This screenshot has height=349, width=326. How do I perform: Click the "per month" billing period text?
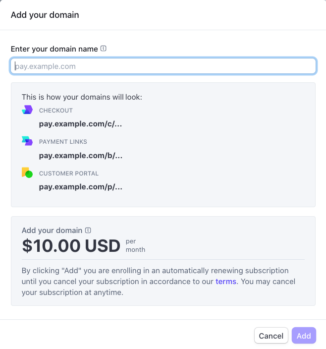point(135,245)
